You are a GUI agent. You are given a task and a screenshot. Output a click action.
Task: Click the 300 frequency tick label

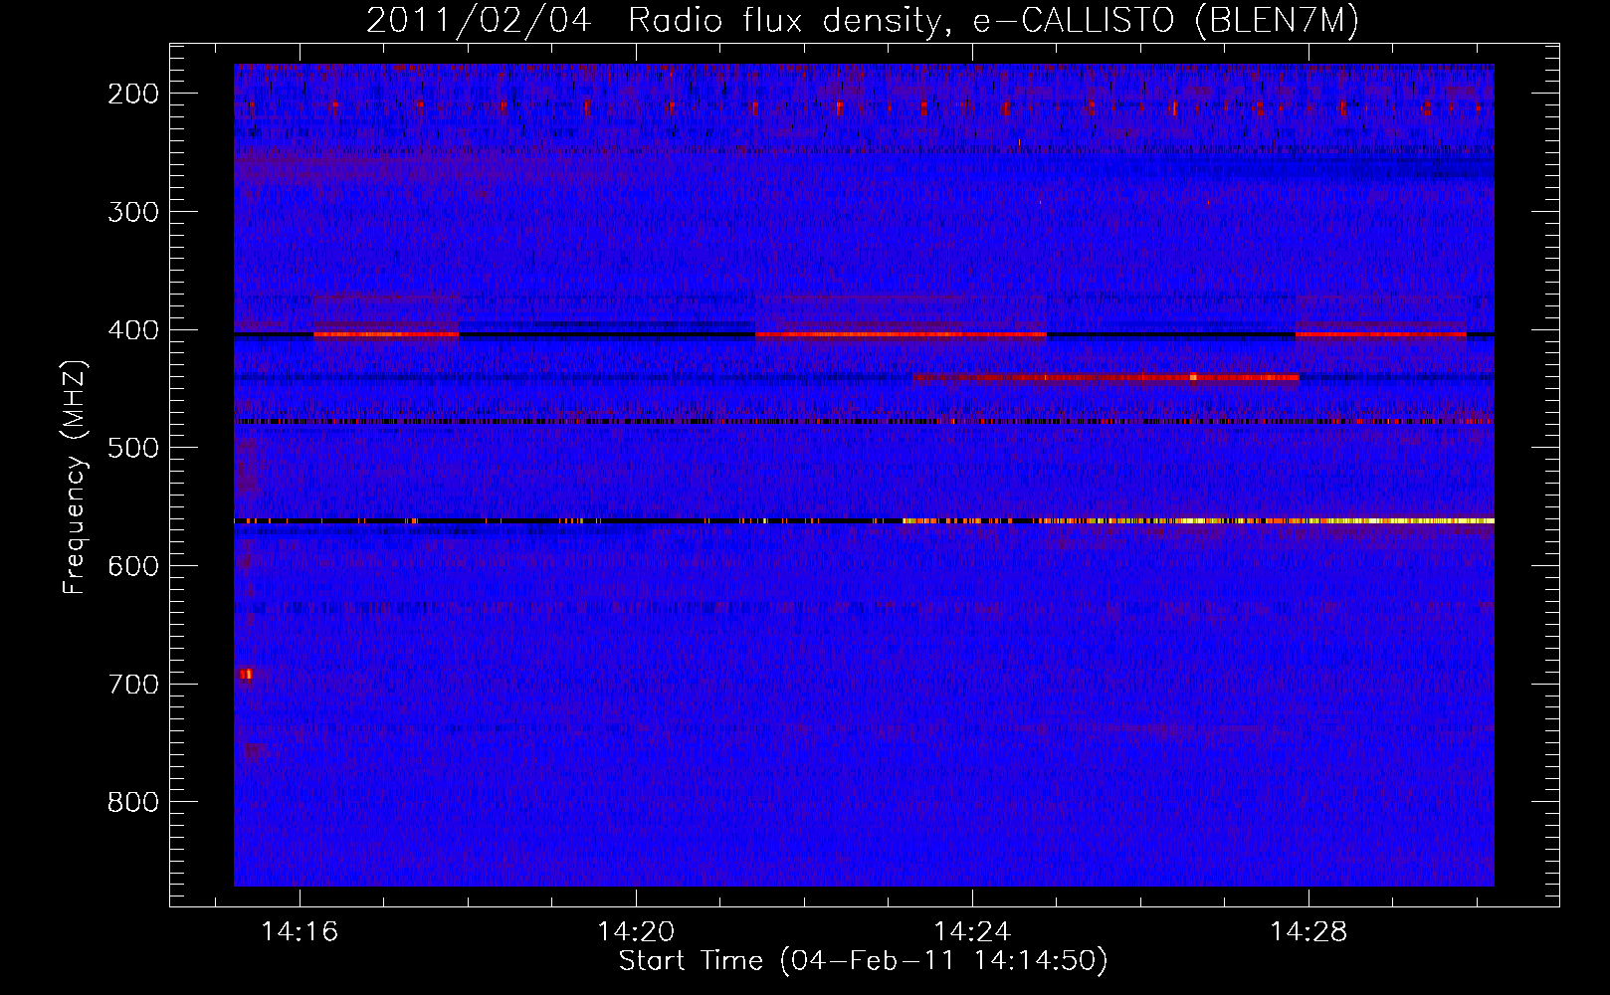pos(133,212)
